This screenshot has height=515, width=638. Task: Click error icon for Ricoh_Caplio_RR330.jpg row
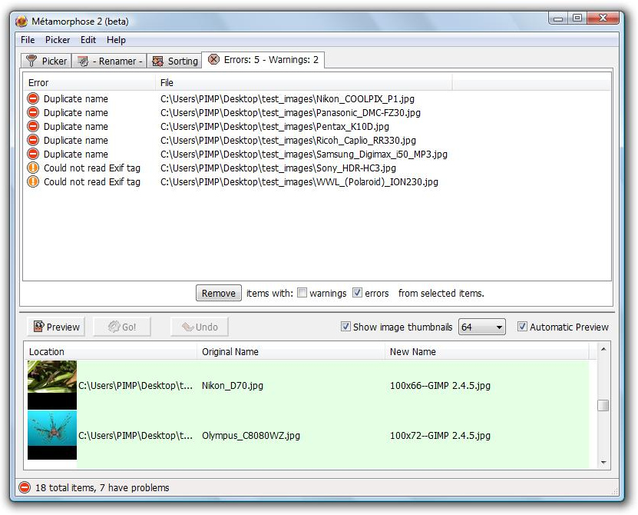click(33, 140)
